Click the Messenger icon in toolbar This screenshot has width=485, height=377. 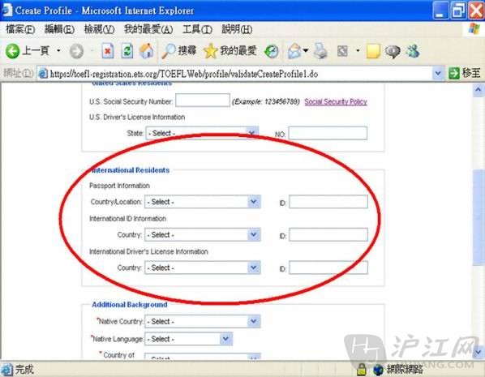click(x=413, y=51)
